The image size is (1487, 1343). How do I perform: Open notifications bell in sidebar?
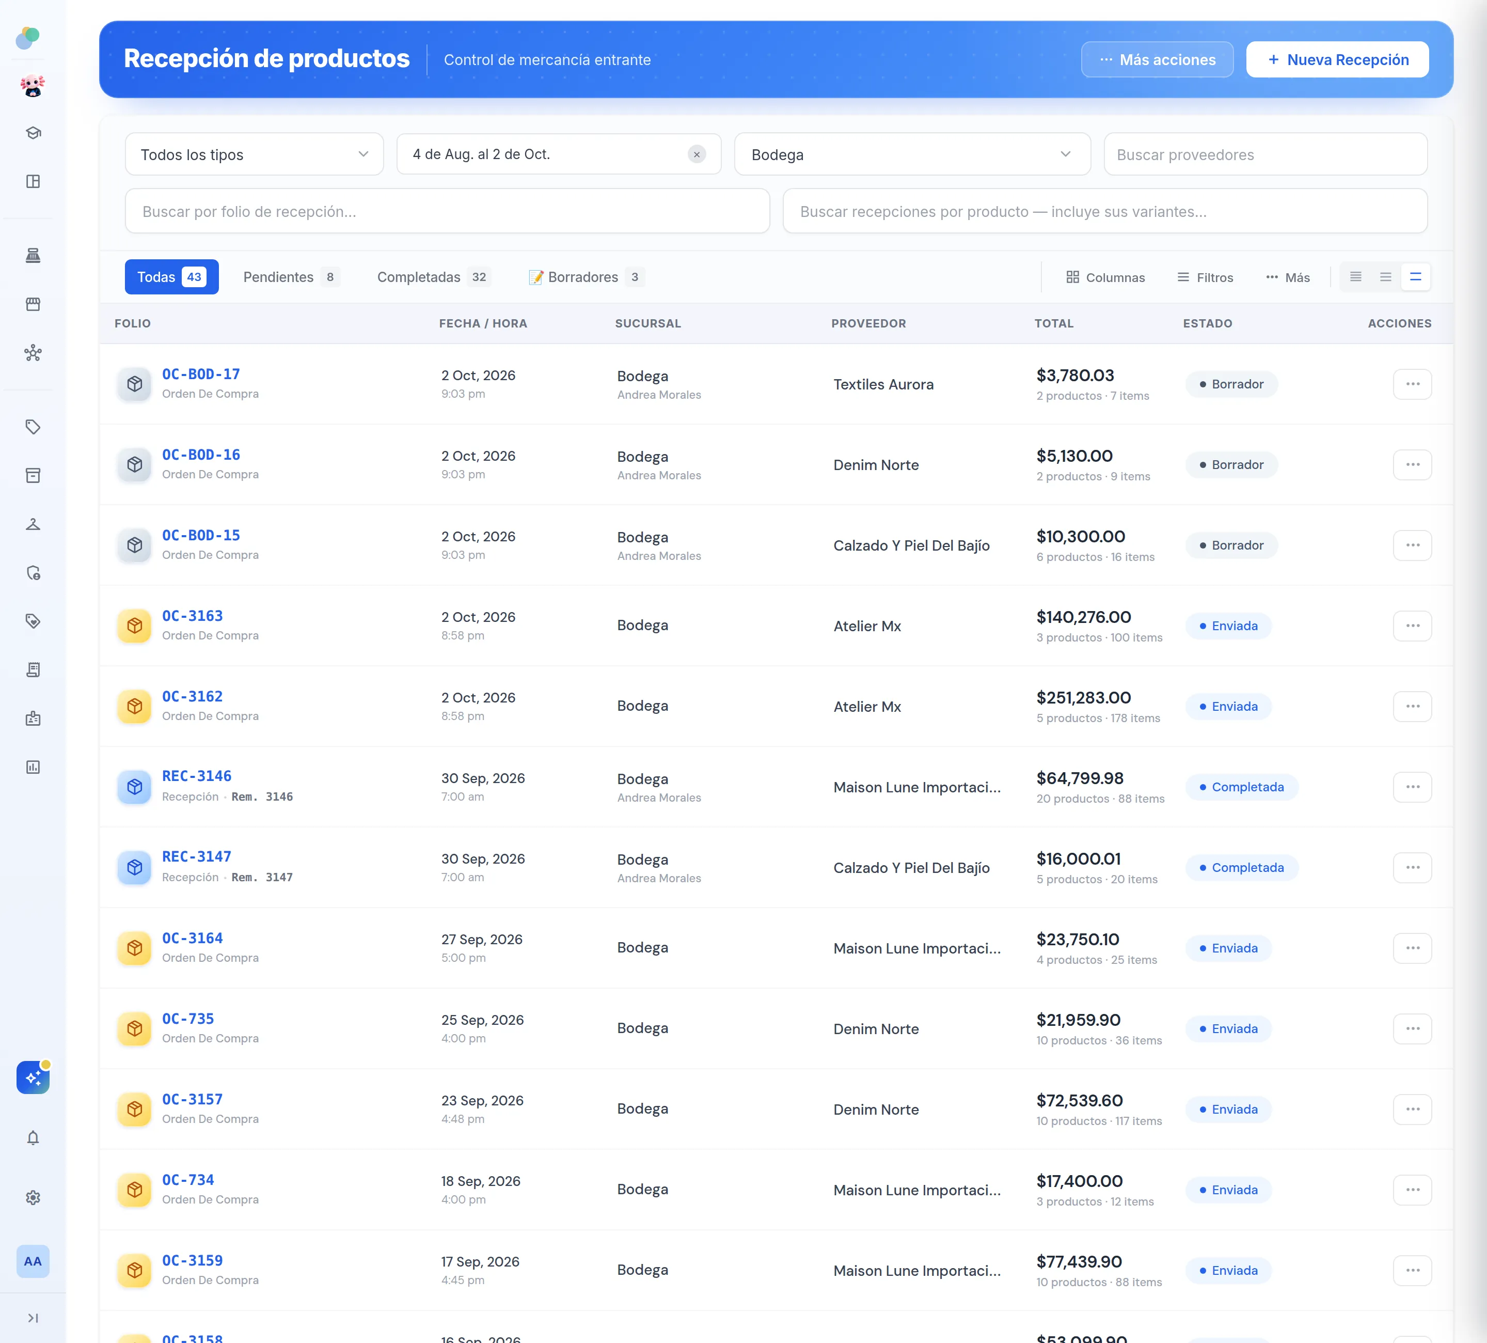tap(33, 1138)
